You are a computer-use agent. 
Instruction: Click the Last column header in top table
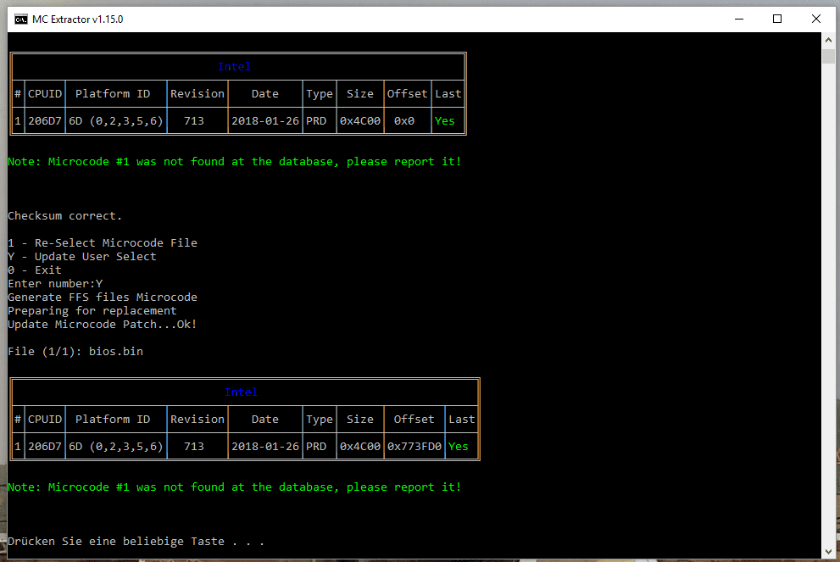(x=448, y=94)
